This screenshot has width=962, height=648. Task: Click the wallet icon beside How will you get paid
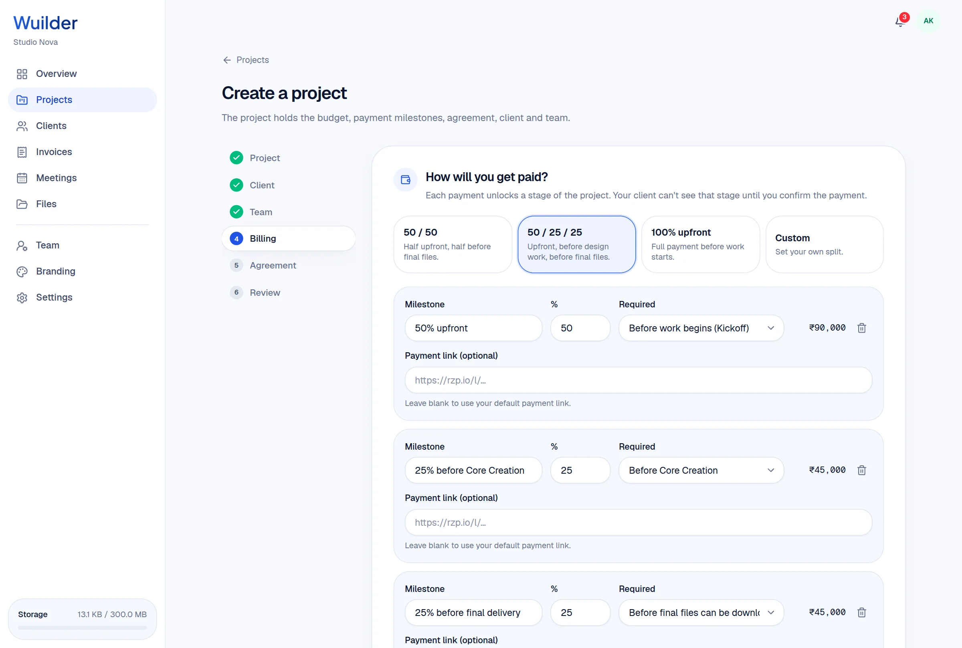[405, 180]
